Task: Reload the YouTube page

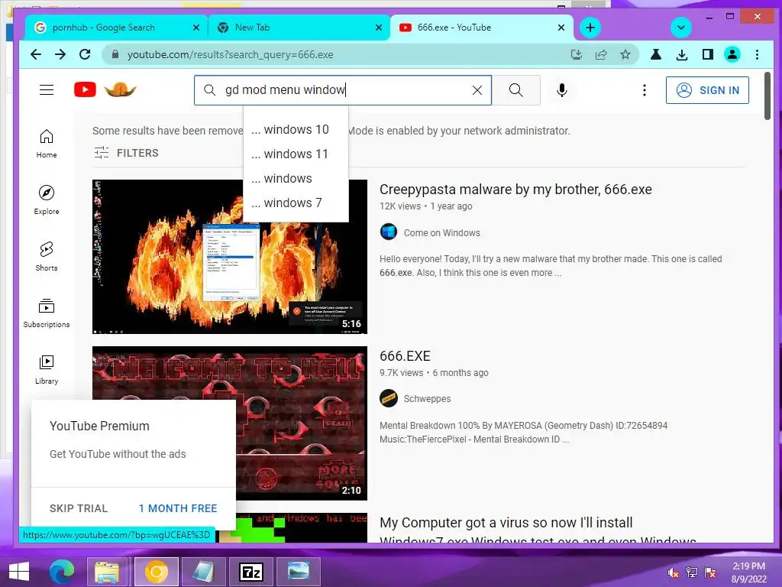Action: tap(85, 54)
